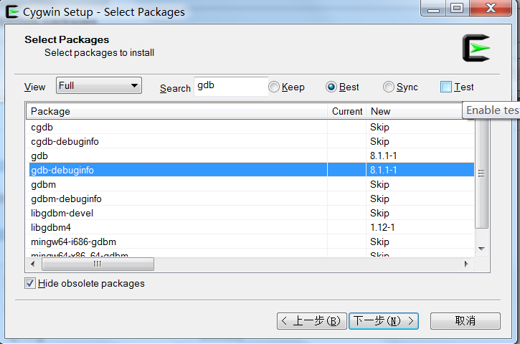Click the Skip value for mingw64-i686-gdbm
This screenshot has width=520, height=344.
(x=379, y=242)
